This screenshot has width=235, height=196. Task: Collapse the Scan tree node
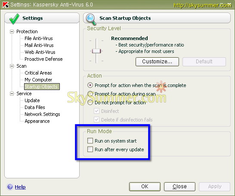coord(12,66)
